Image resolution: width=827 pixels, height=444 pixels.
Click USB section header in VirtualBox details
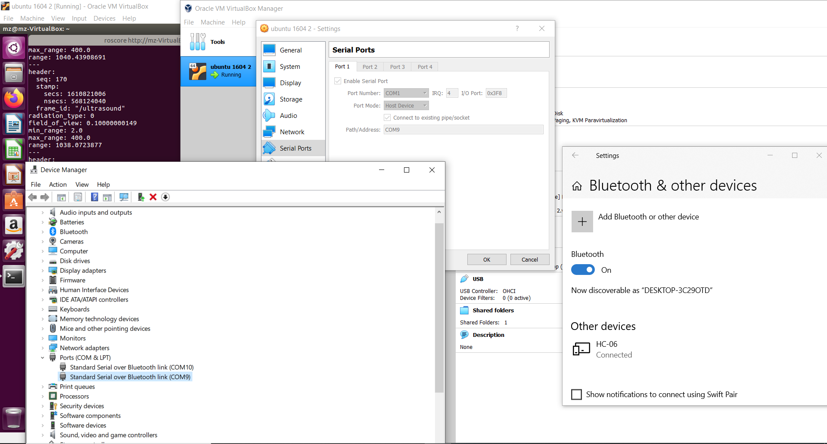478,279
